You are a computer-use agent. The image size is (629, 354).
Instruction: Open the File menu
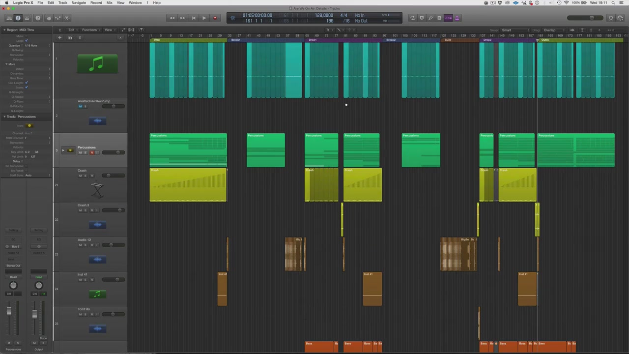pyautogui.click(x=40, y=2)
